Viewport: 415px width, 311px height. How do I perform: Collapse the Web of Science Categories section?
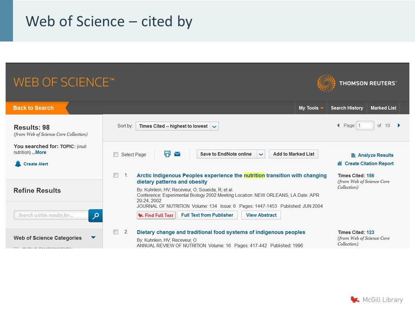(93, 238)
